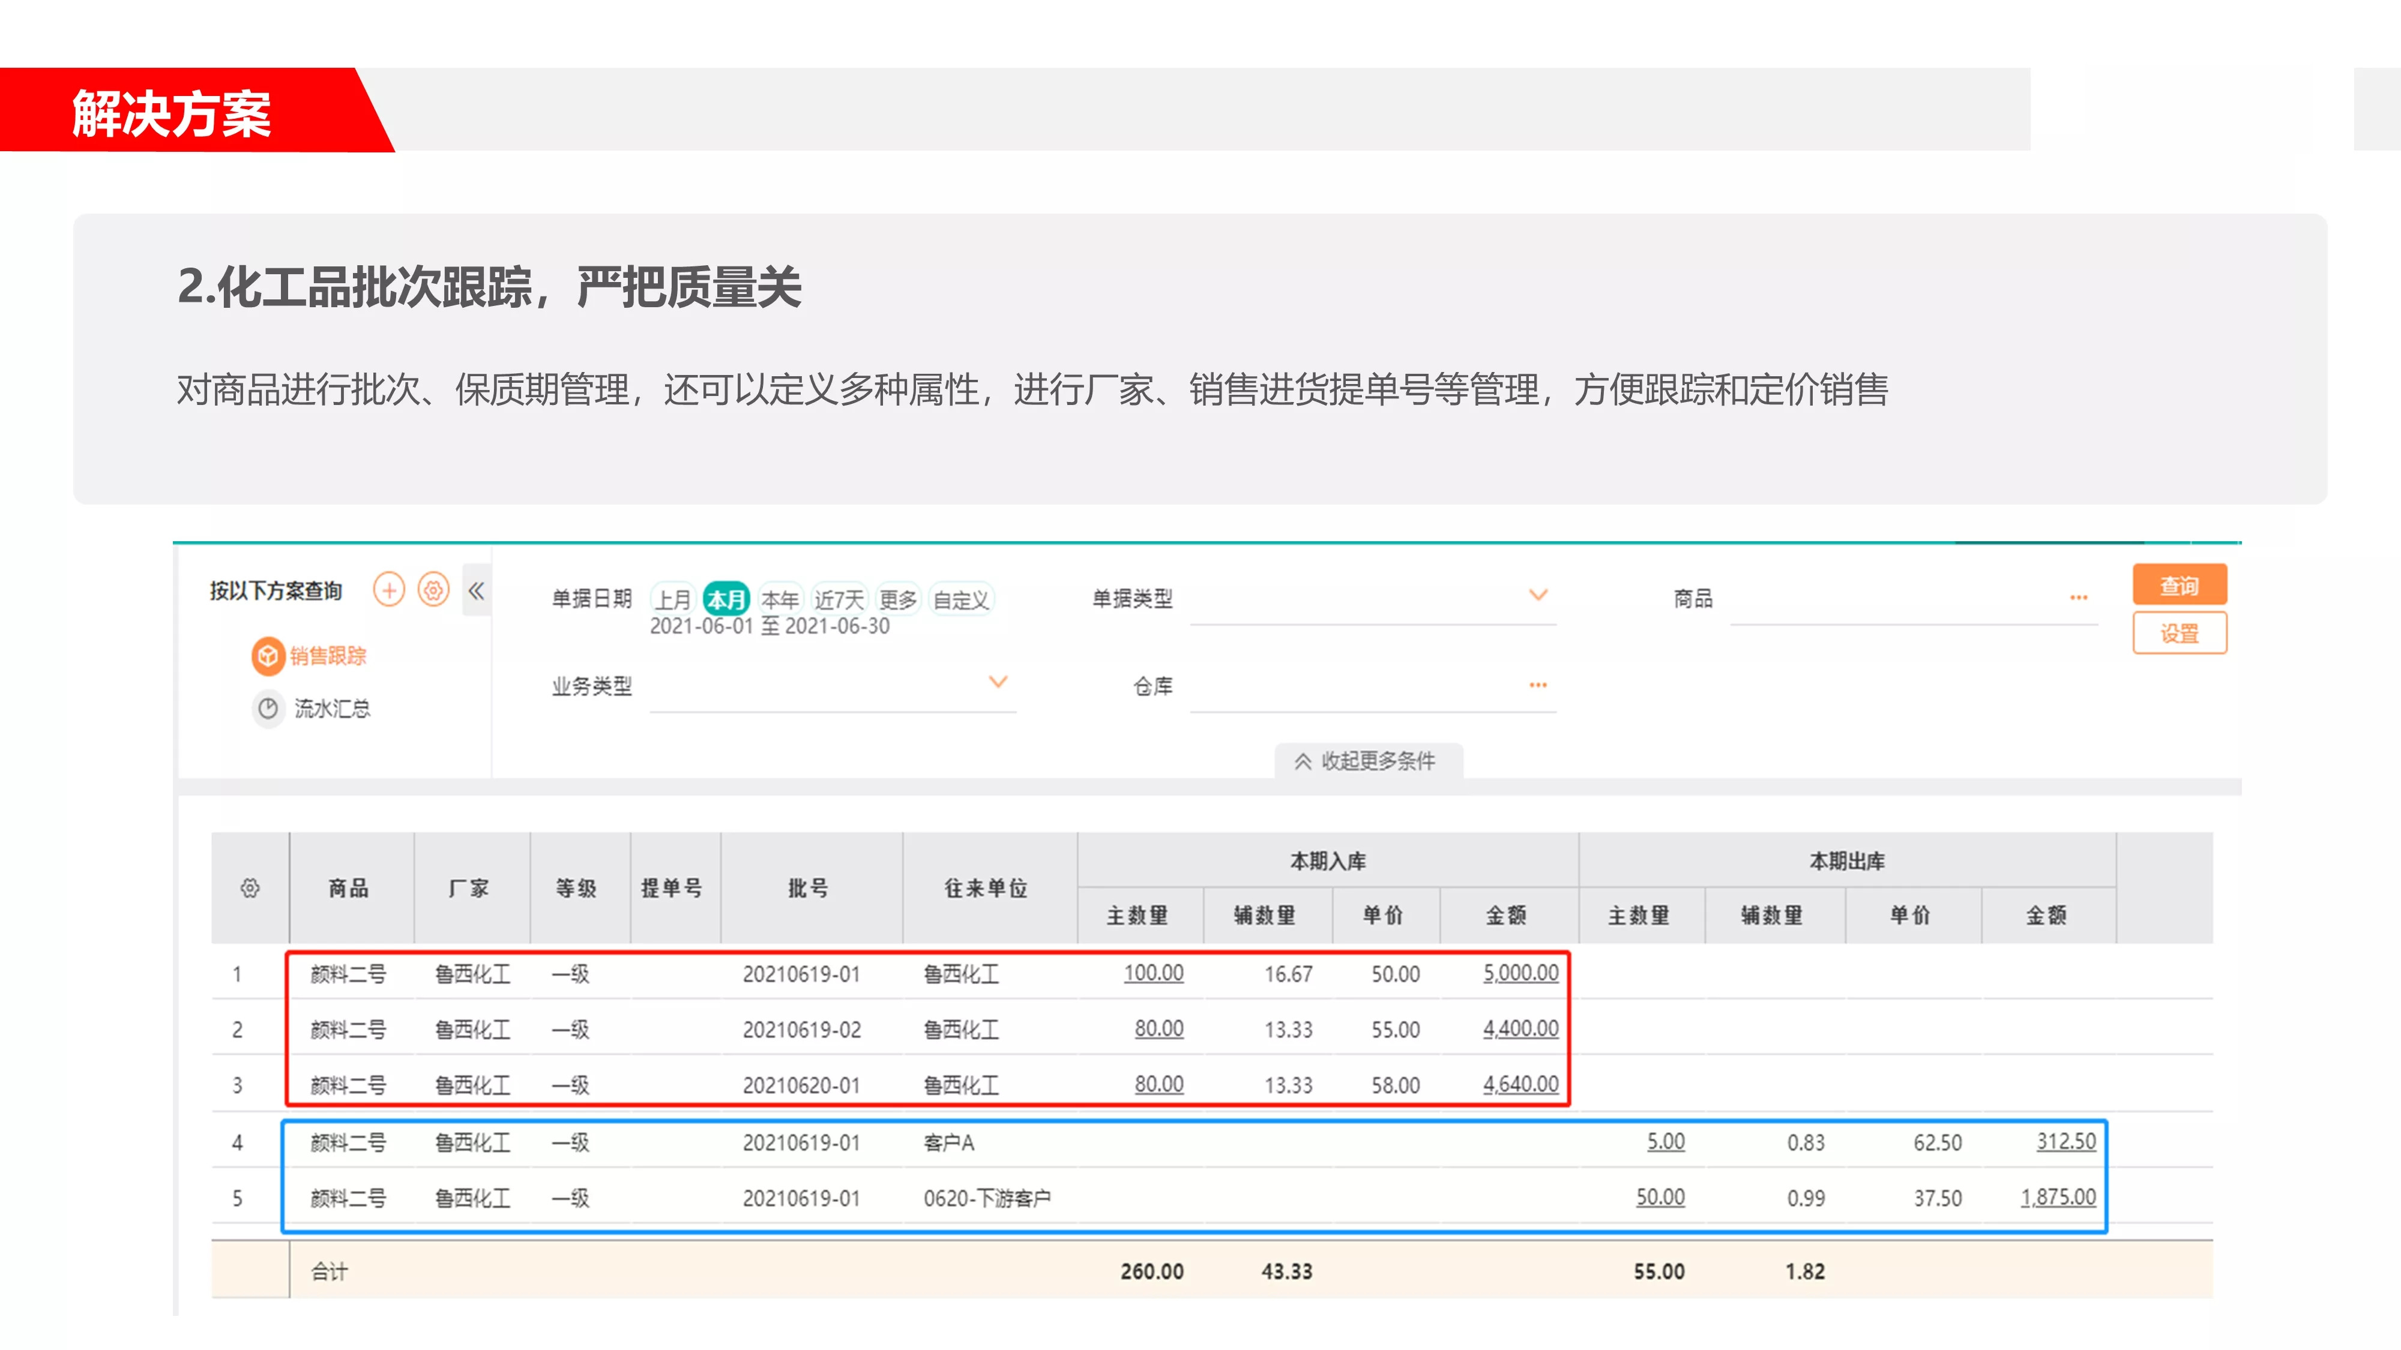This screenshot has height=1350, width=2401.
Task: Open amount link 4,400.00
Action: [1520, 1028]
